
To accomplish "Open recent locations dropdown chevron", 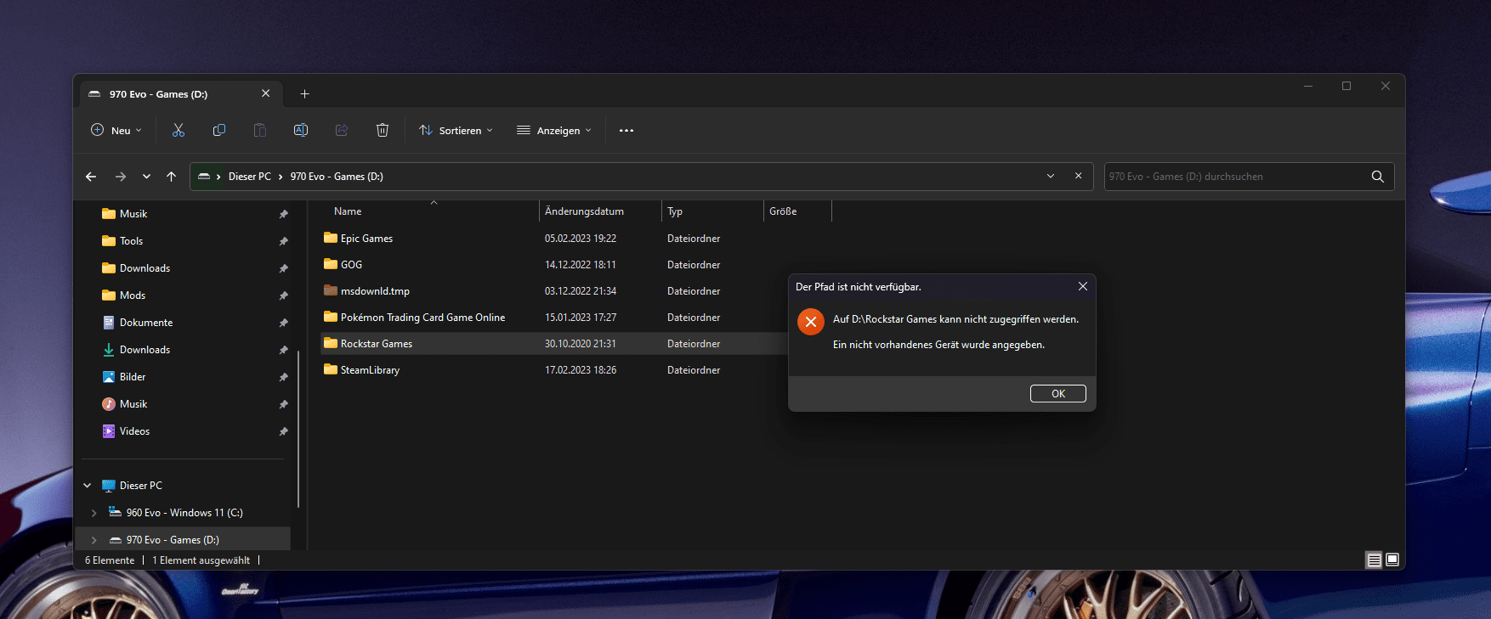I will [146, 177].
